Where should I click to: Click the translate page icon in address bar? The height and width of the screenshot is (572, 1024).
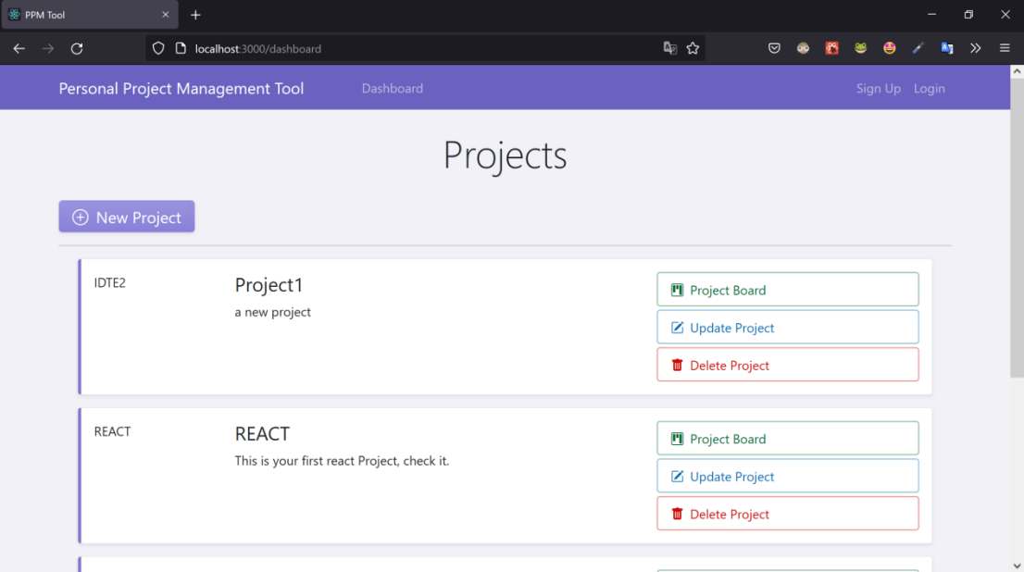(669, 48)
